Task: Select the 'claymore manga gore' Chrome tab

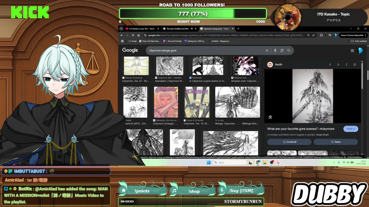Action: click(x=216, y=29)
